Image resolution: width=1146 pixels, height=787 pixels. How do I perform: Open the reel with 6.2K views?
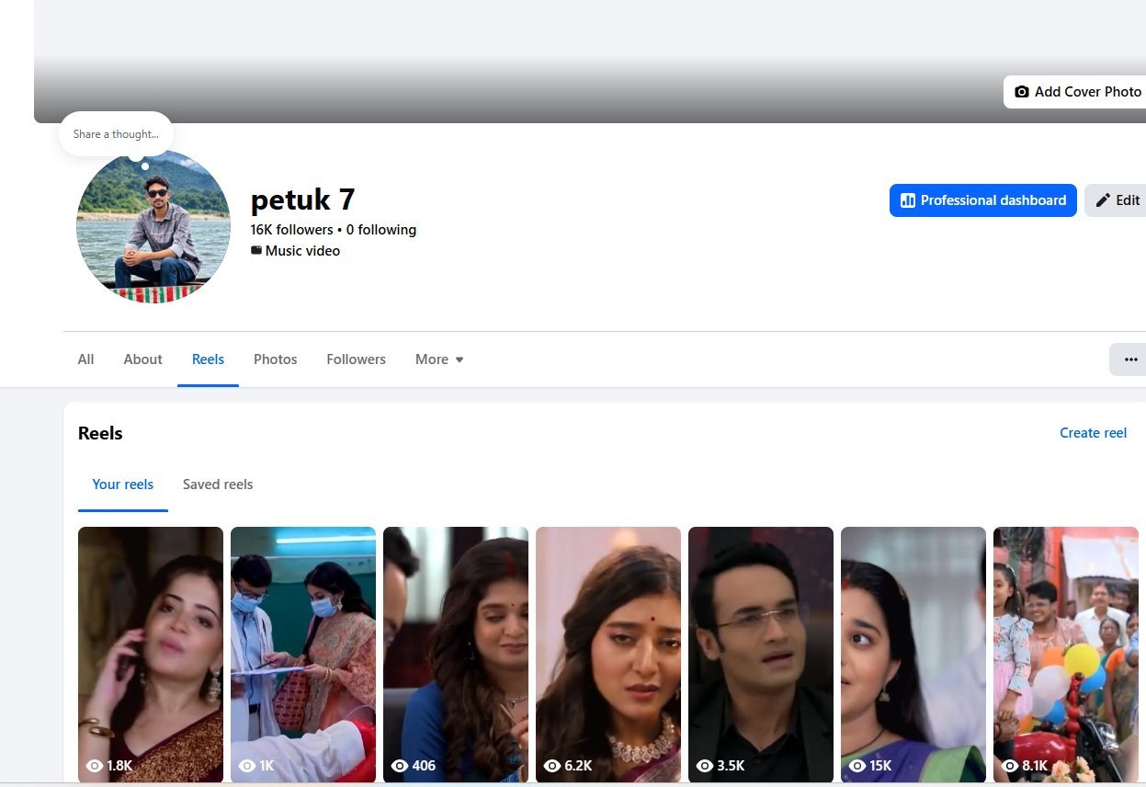608,655
